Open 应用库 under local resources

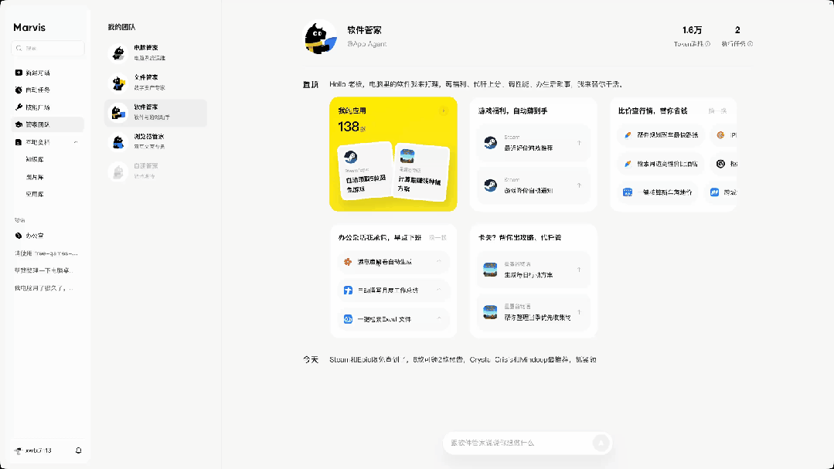tap(35, 194)
